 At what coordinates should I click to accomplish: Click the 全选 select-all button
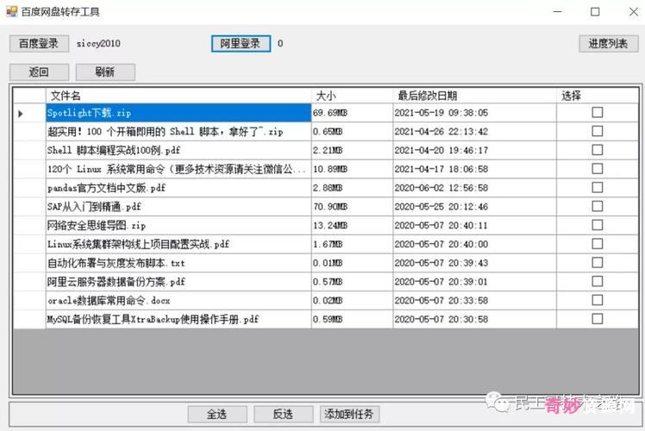(x=217, y=414)
